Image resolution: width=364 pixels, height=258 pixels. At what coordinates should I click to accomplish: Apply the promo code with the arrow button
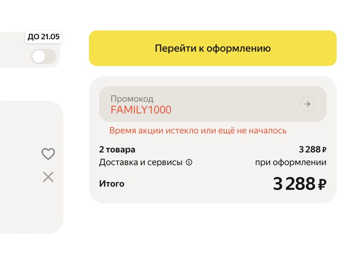[x=307, y=104]
